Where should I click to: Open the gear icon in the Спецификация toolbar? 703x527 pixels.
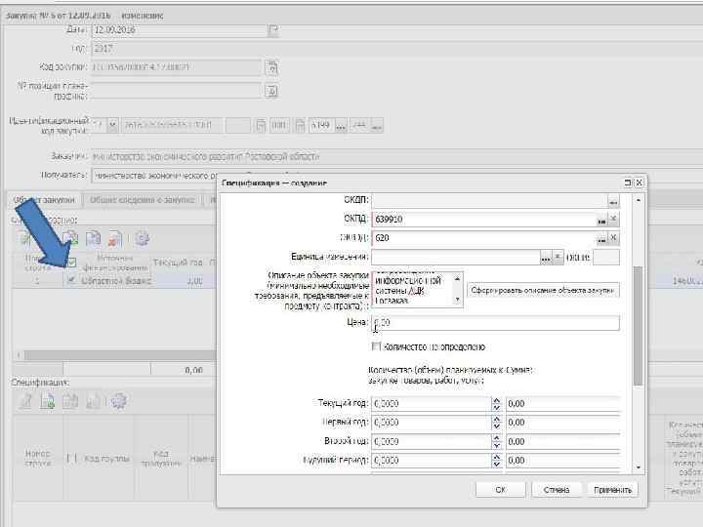pos(118,401)
